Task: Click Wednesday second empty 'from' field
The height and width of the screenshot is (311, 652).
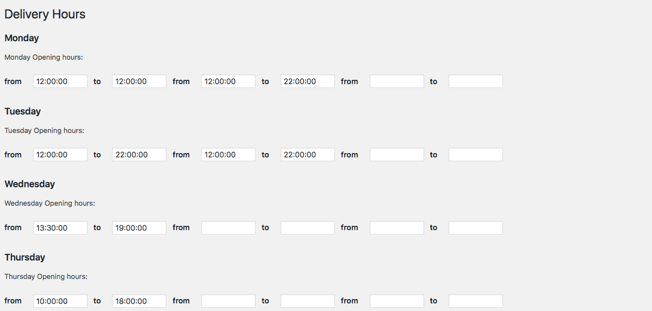Action: (228, 228)
